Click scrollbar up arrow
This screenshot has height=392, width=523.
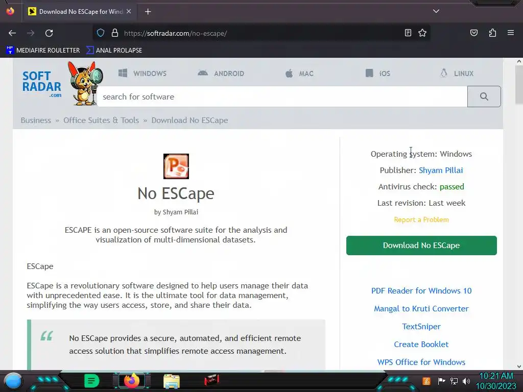pyautogui.click(x=519, y=61)
